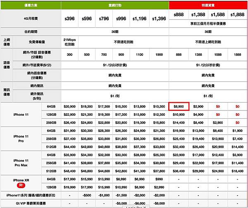The image size is (248, 208).
Task: Select the $996 monthly fee column header
Action: pyautogui.click(x=121, y=19)
